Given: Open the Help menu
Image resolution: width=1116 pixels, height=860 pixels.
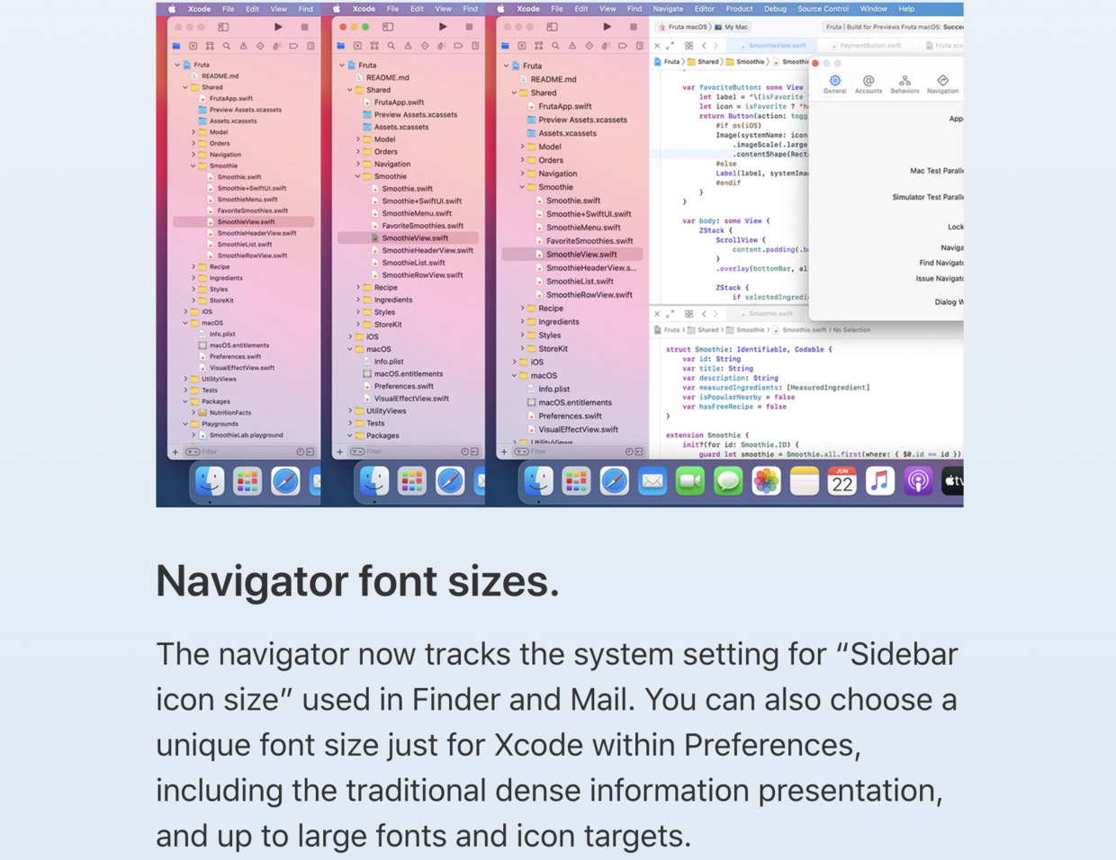Looking at the screenshot, I should (906, 9).
